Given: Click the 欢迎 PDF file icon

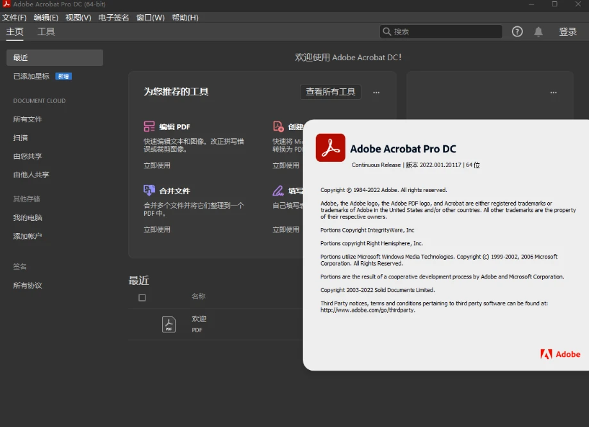Looking at the screenshot, I should point(169,324).
